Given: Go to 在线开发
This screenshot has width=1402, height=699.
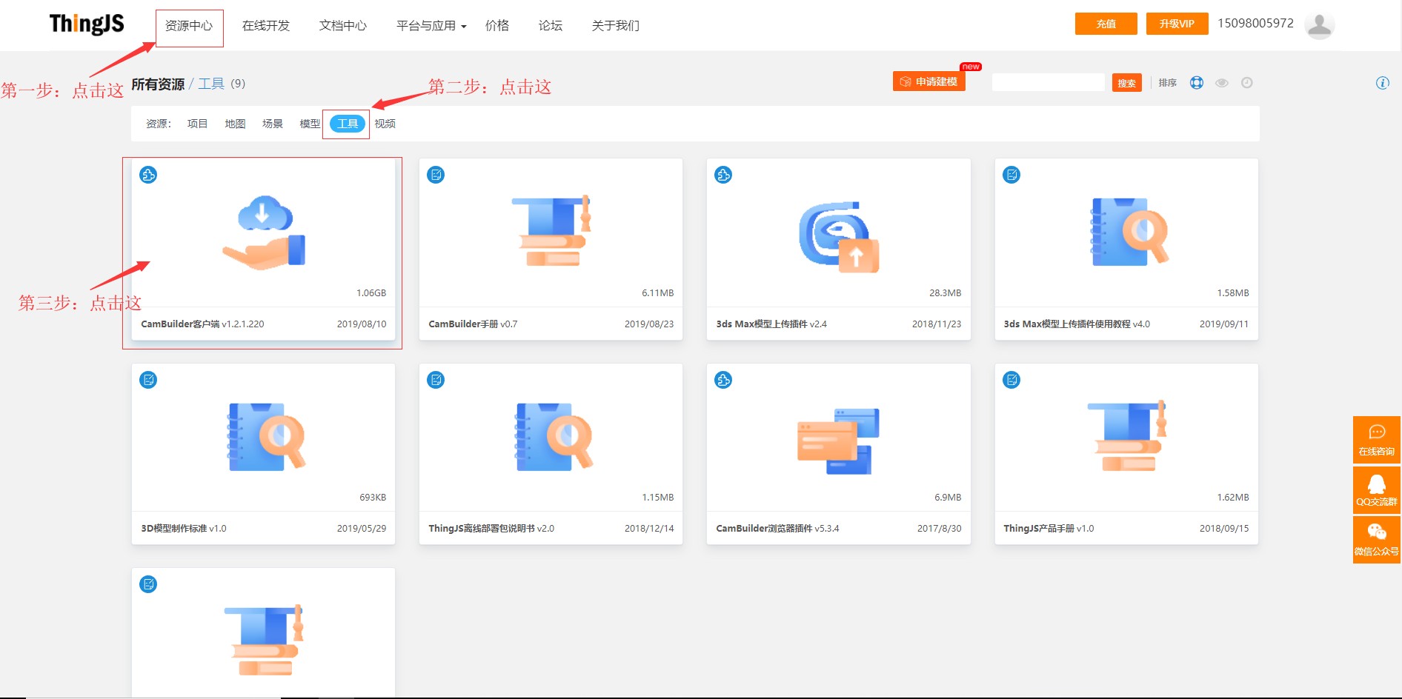Looking at the screenshot, I should (266, 26).
